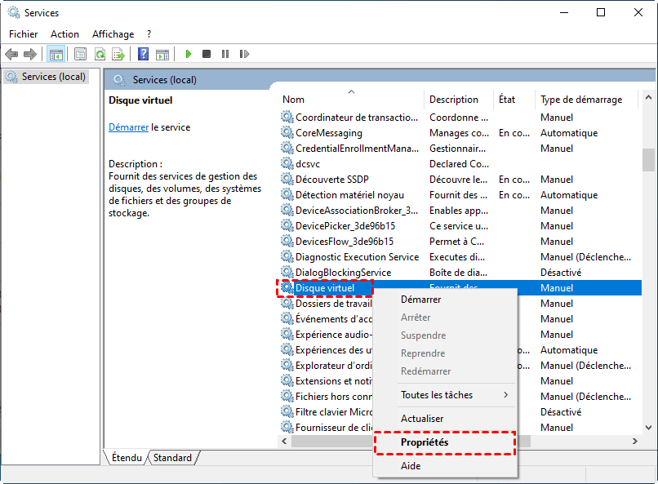The height and width of the screenshot is (484, 658).
Task: Open the Affichage menu
Action: (113, 34)
